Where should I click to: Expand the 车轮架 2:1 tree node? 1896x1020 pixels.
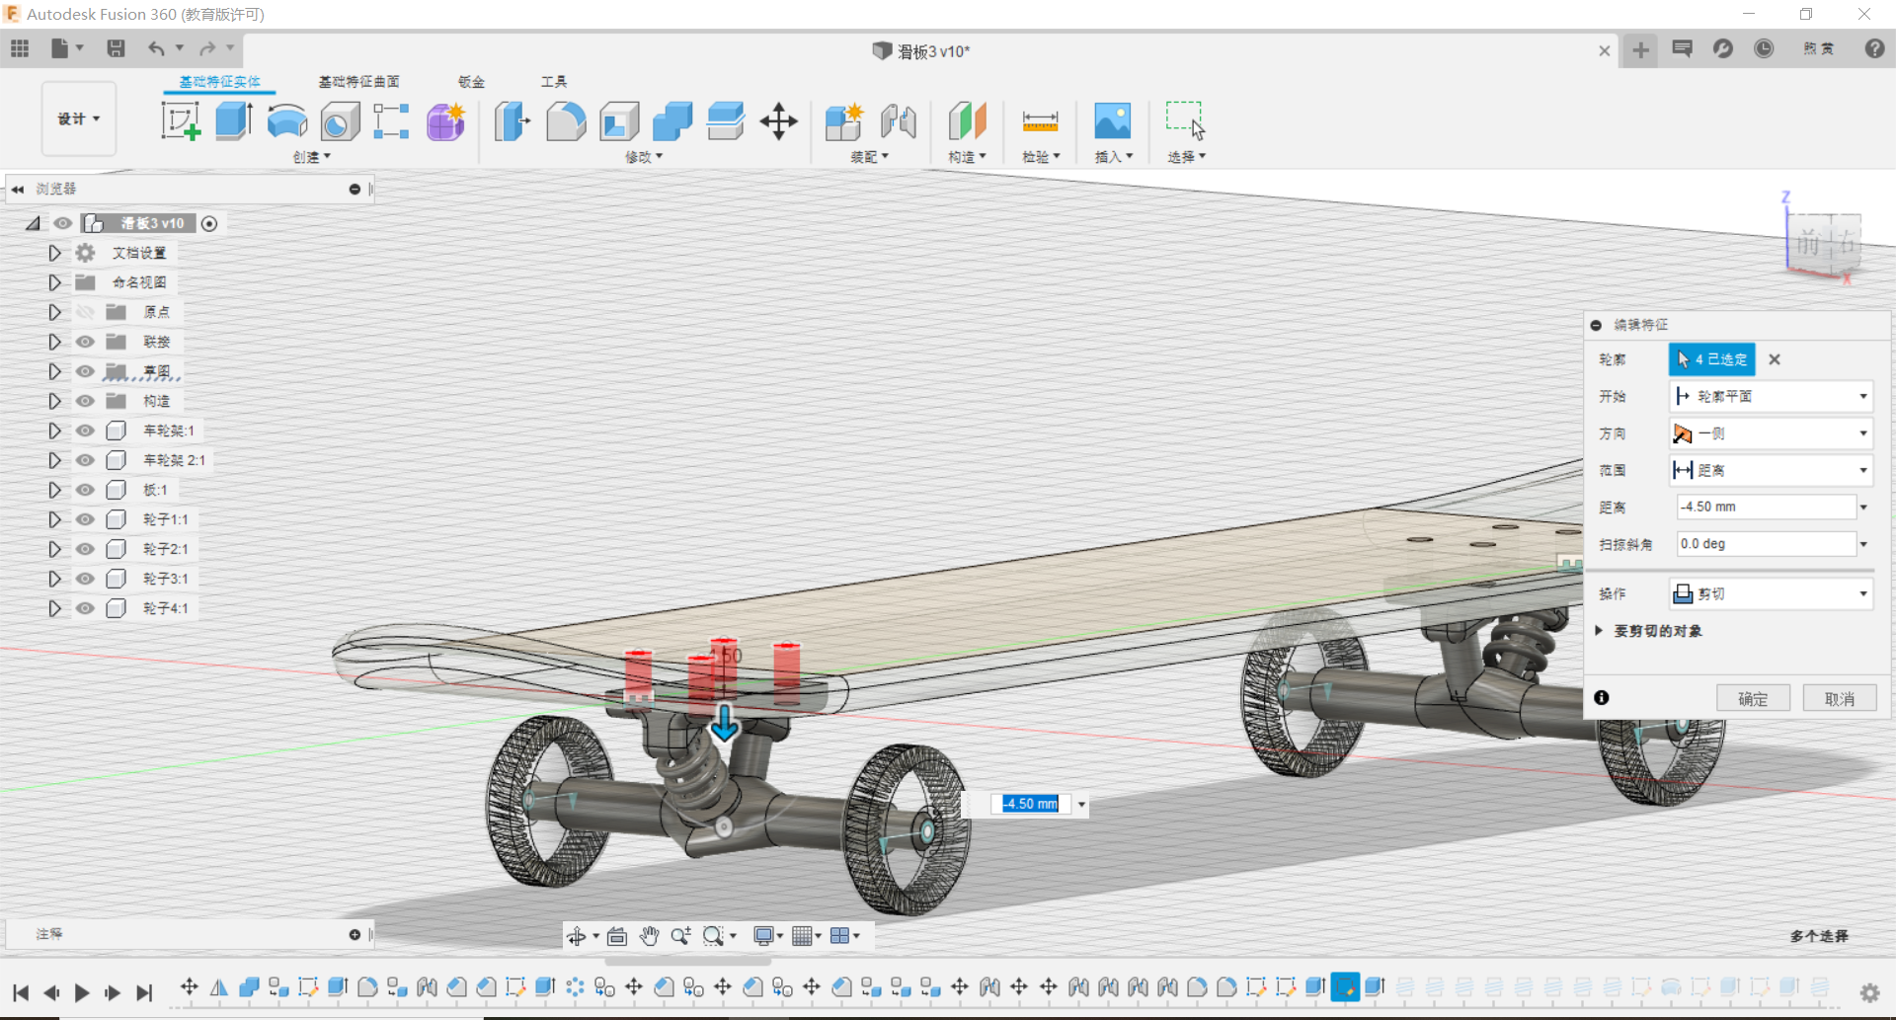coord(54,460)
